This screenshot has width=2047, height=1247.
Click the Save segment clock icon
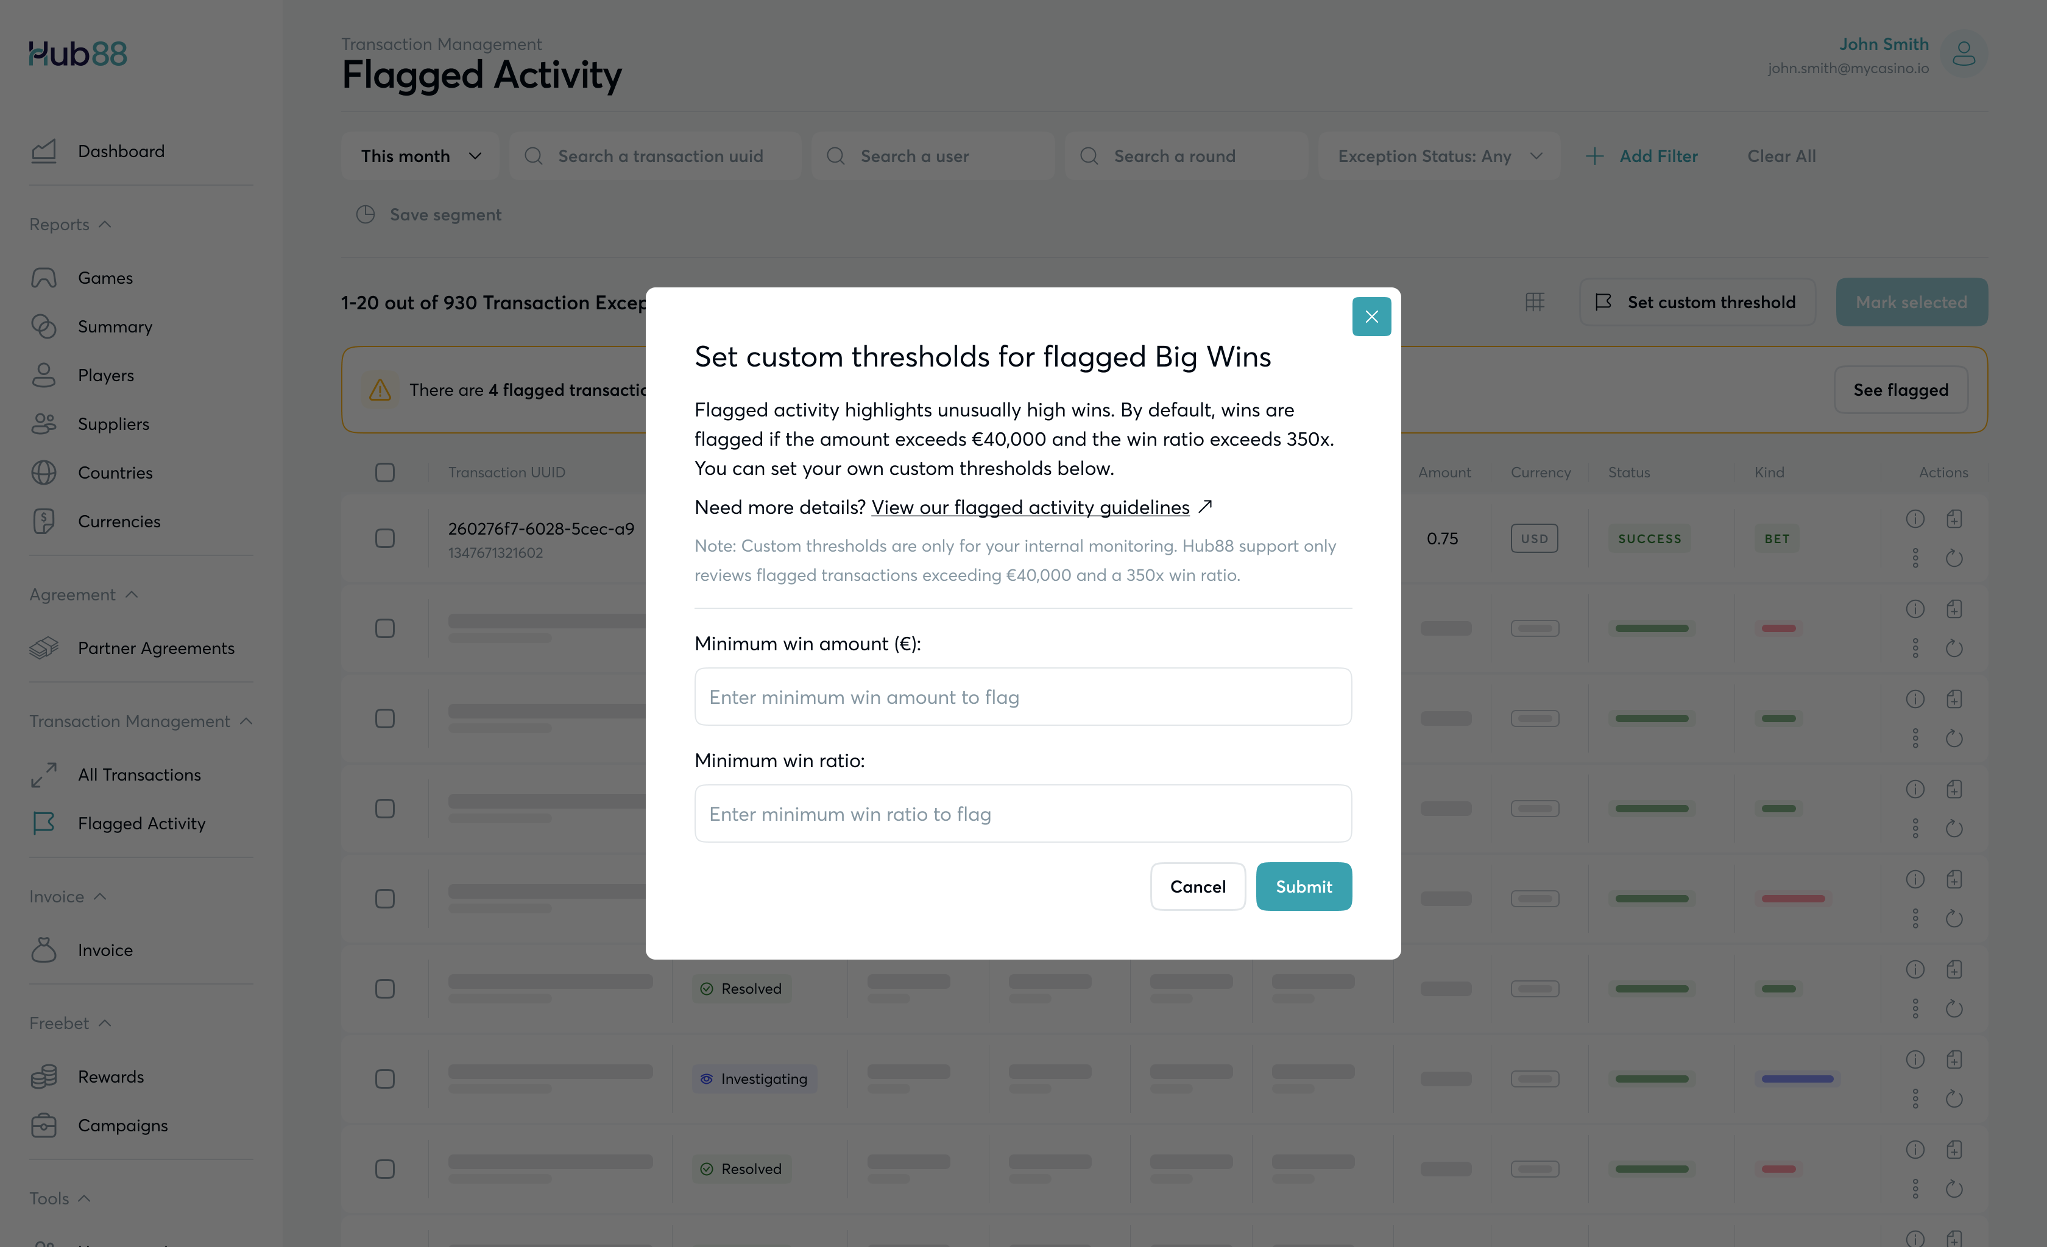[x=366, y=214]
